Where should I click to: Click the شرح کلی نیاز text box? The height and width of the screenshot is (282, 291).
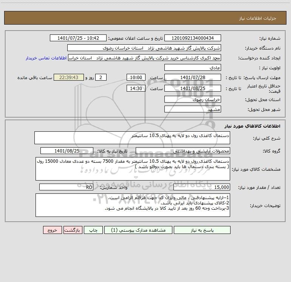[x=132, y=138]
